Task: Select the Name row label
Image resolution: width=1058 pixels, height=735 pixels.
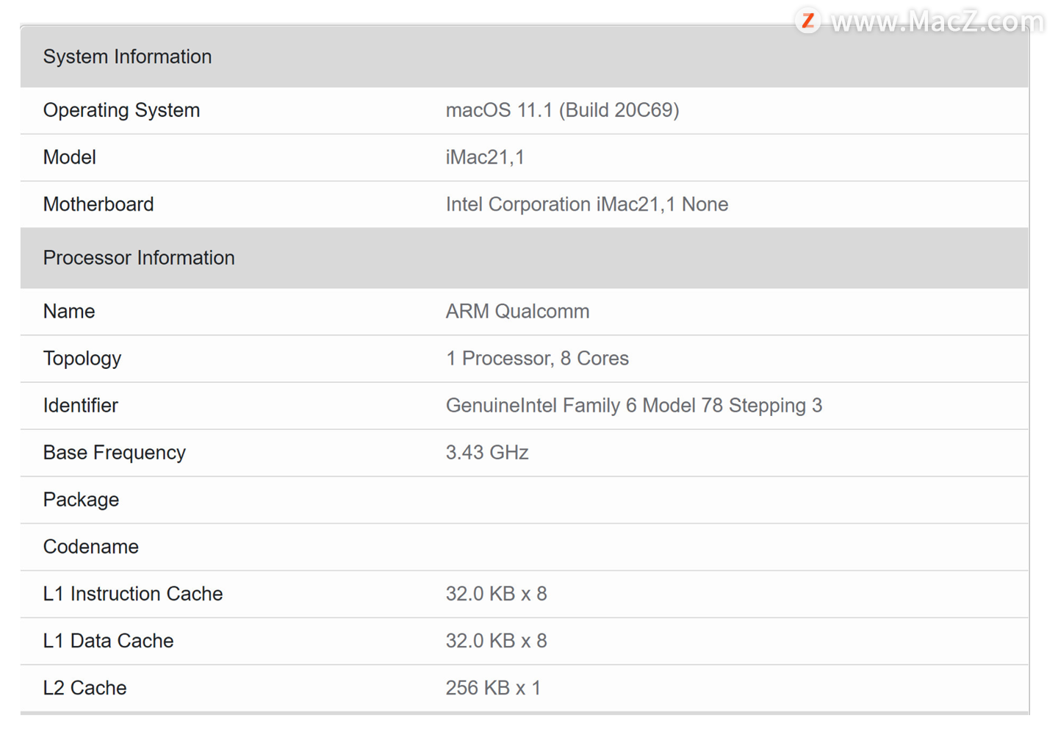Action: pyautogui.click(x=69, y=312)
